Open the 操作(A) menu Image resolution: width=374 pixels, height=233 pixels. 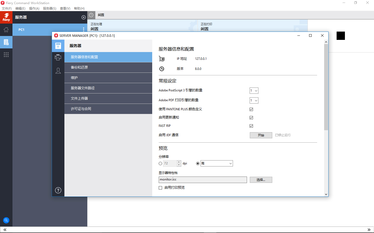(x=34, y=8)
